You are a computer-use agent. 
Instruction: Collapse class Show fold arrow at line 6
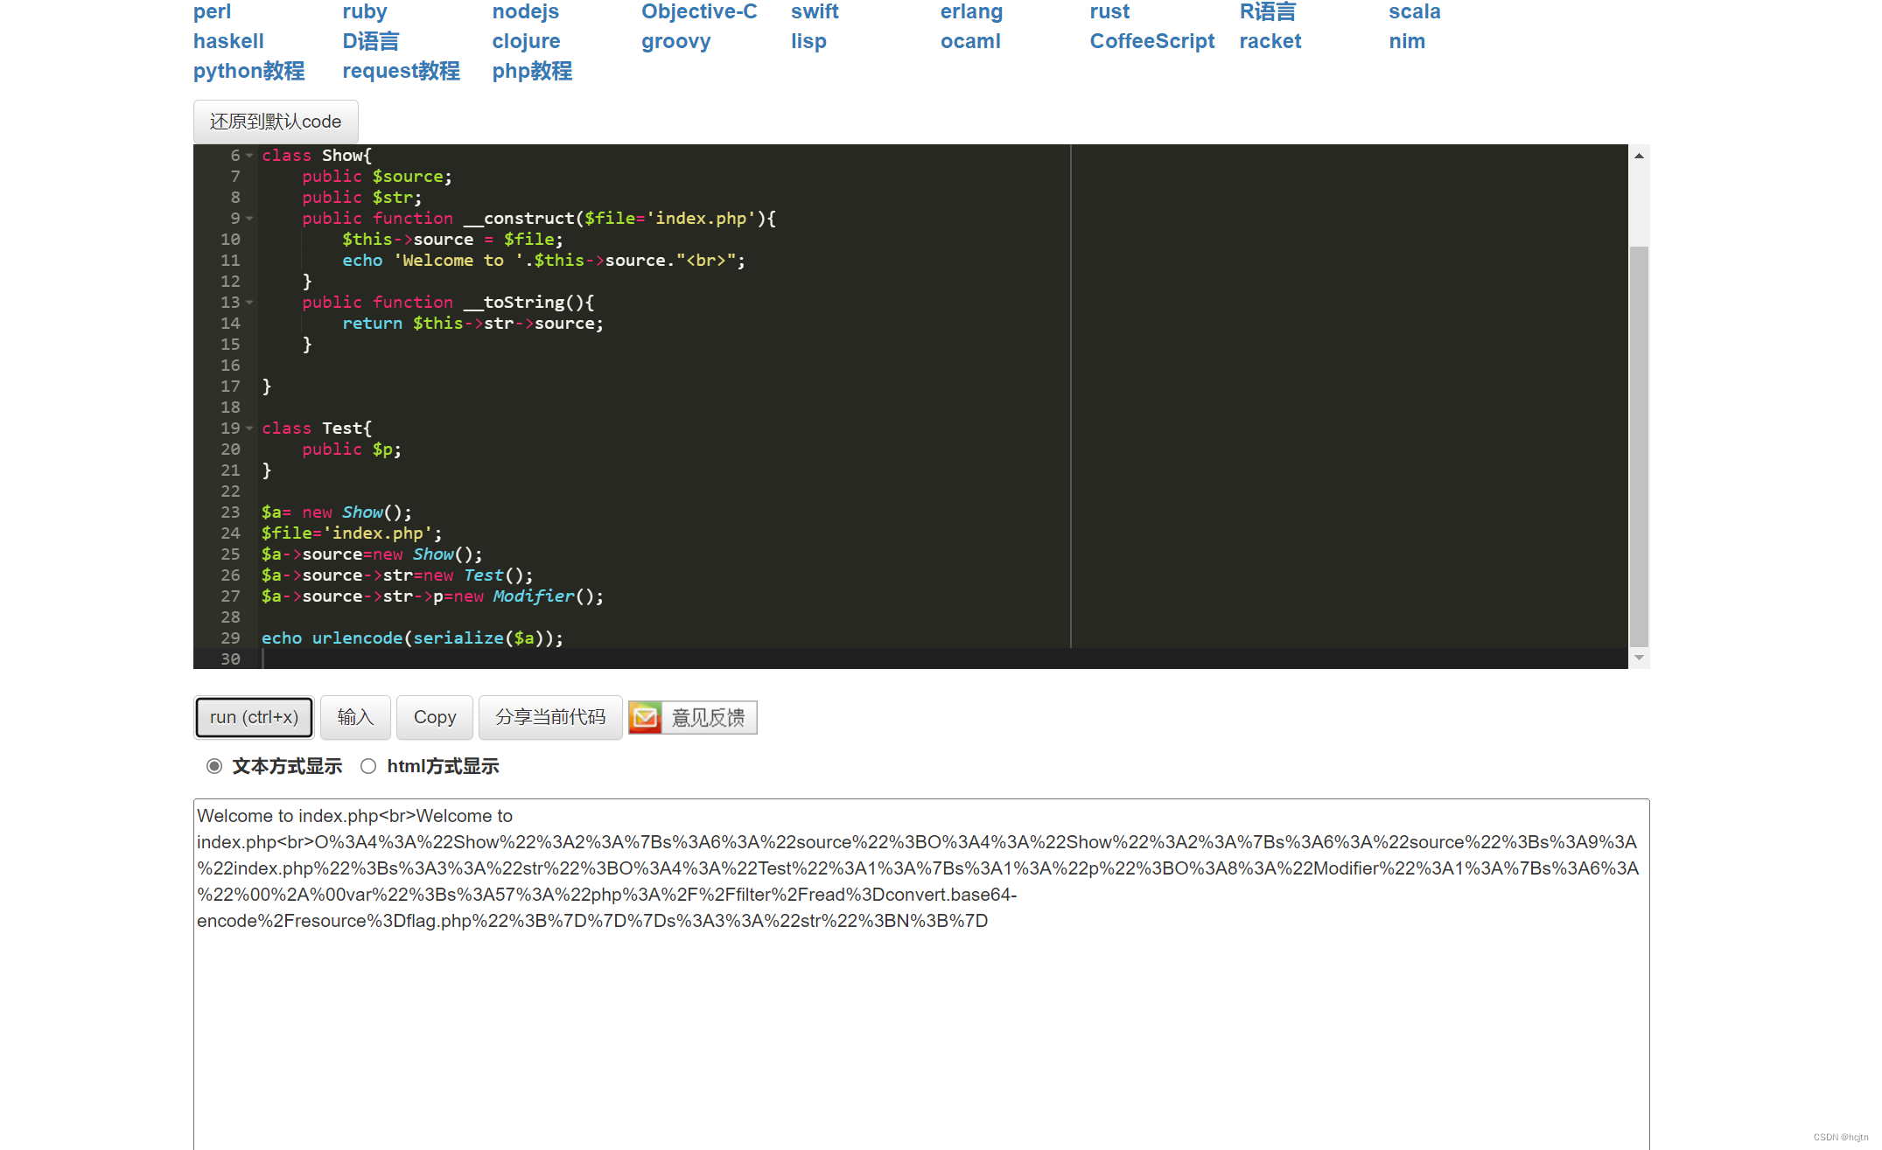(249, 156)
